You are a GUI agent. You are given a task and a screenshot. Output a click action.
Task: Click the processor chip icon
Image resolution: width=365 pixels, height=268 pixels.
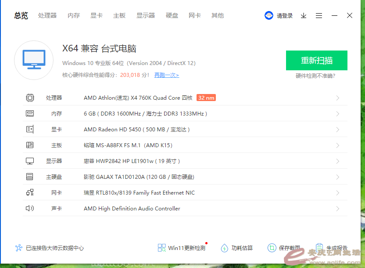pos(30,98)
